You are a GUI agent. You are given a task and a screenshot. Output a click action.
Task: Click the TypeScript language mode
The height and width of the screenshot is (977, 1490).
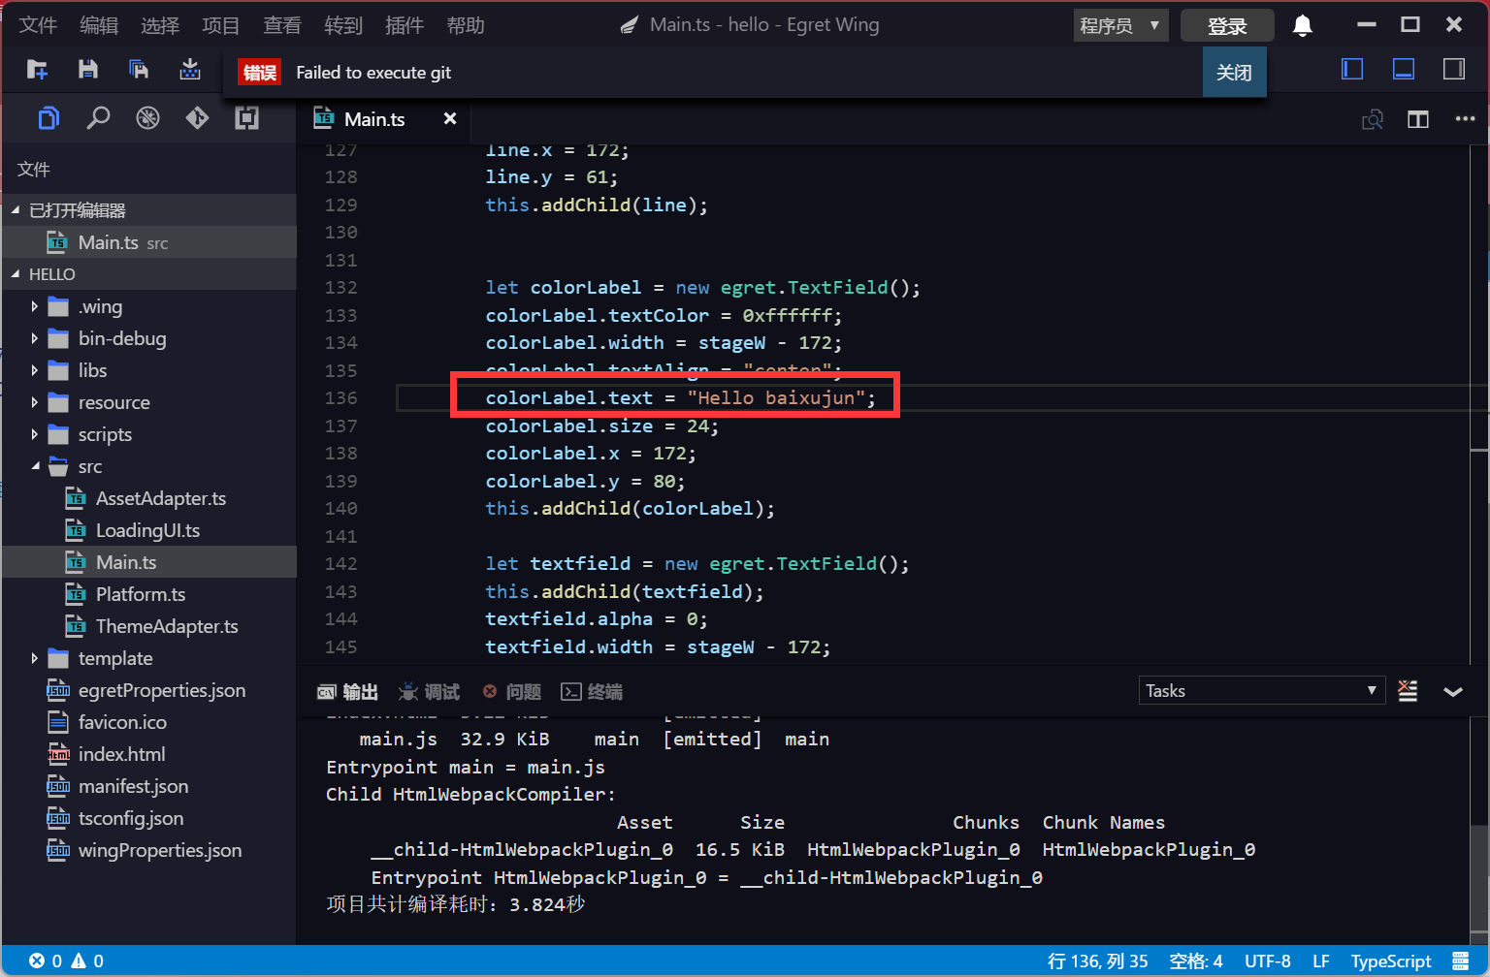click(x=1391, y=961)
